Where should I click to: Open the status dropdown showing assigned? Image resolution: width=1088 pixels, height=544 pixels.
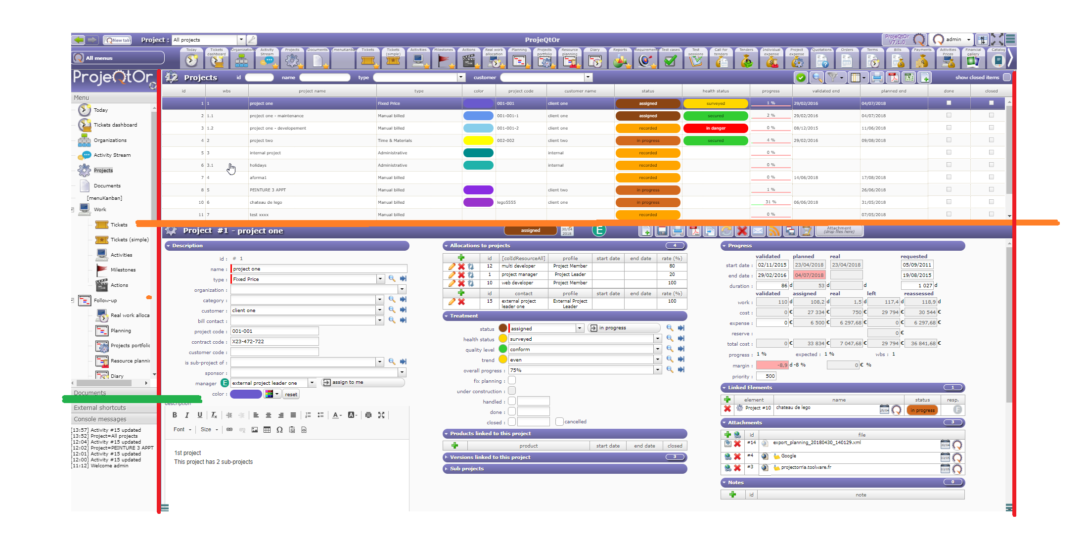pyautogui.click(x=579, y=328)
